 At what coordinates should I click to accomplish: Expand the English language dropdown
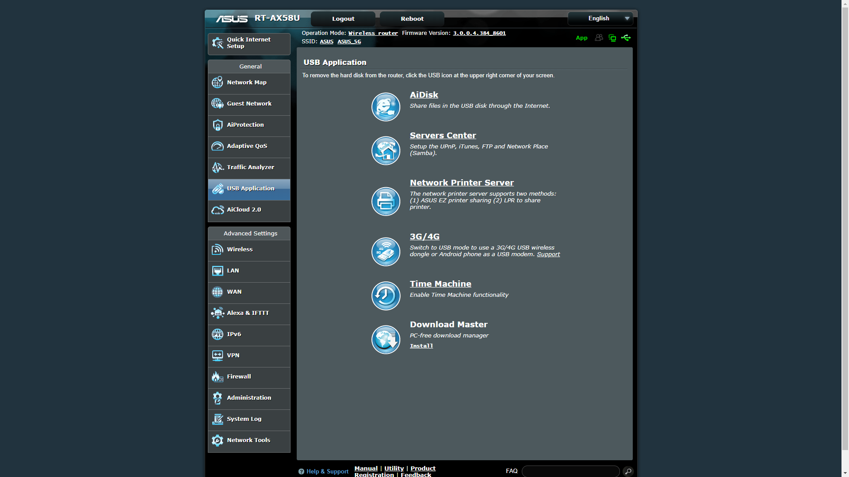pos(600,19)
